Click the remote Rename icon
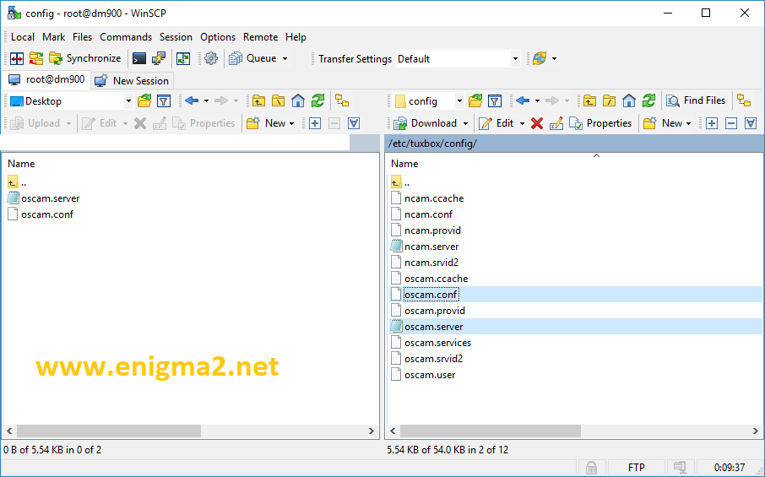 (556, 123)
